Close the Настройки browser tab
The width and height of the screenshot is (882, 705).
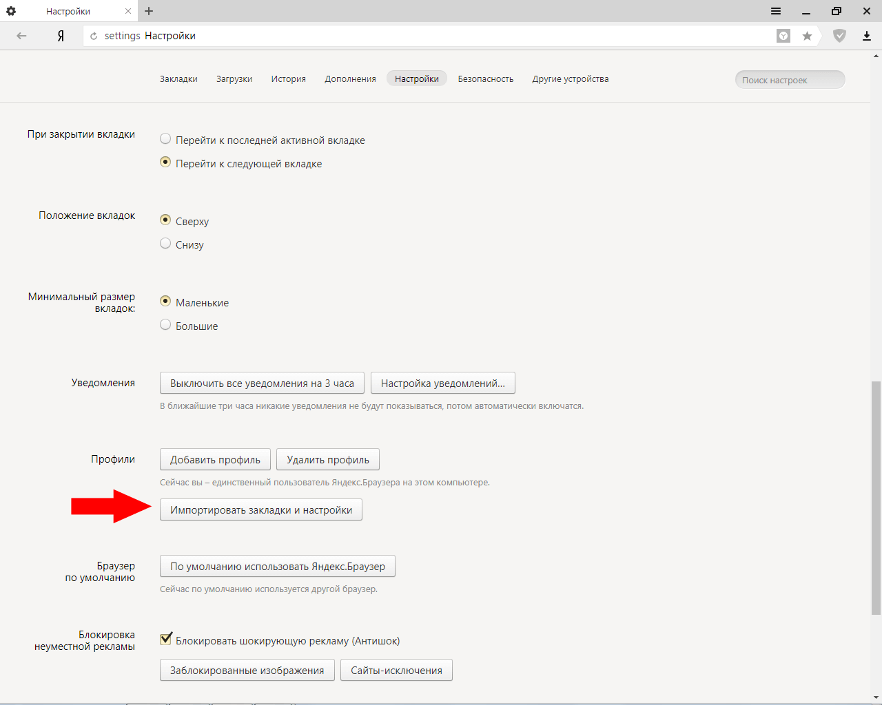[x=128, y=11]
